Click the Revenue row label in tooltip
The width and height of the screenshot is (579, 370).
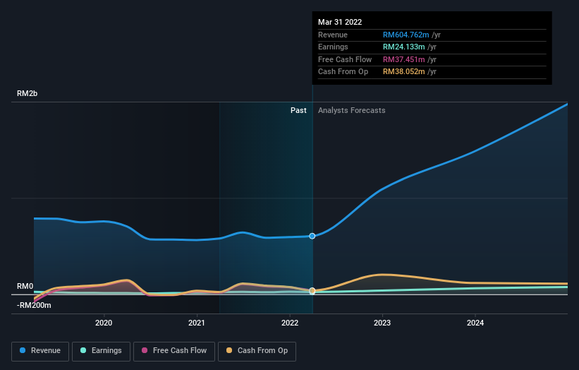coord(333,35)
